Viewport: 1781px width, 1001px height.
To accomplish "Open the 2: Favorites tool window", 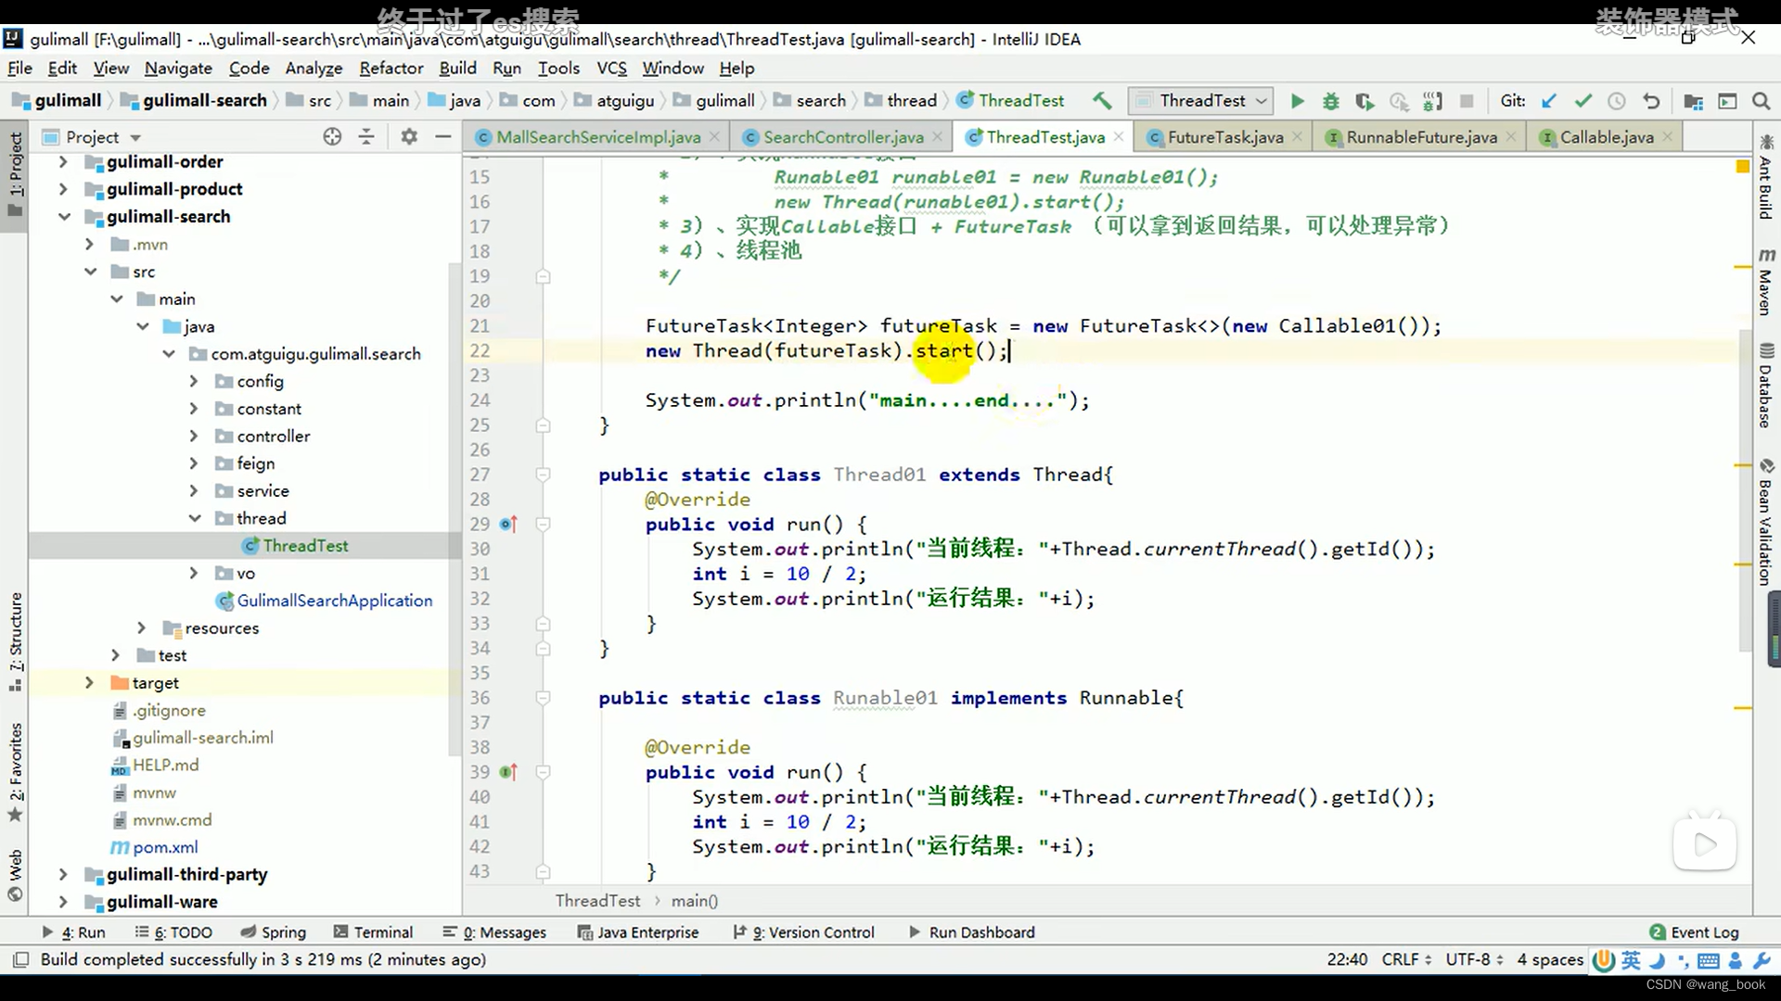I will [15, 771].
